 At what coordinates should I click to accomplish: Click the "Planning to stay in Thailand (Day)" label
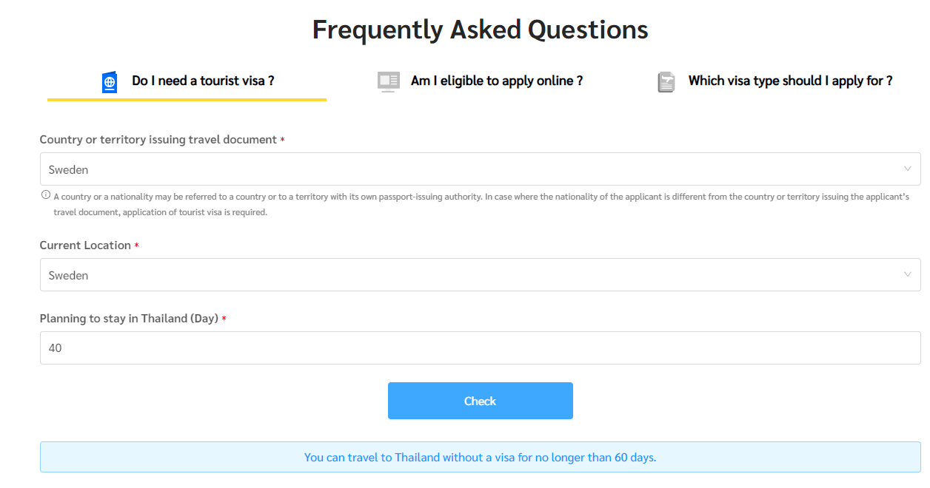(x=129, y=319)
